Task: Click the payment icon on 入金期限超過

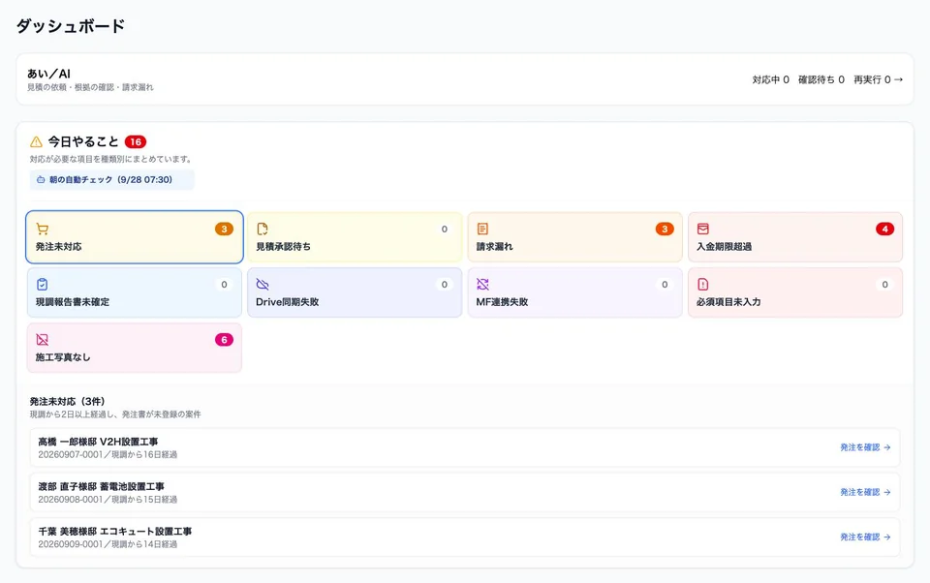Action: pos(703,229)
